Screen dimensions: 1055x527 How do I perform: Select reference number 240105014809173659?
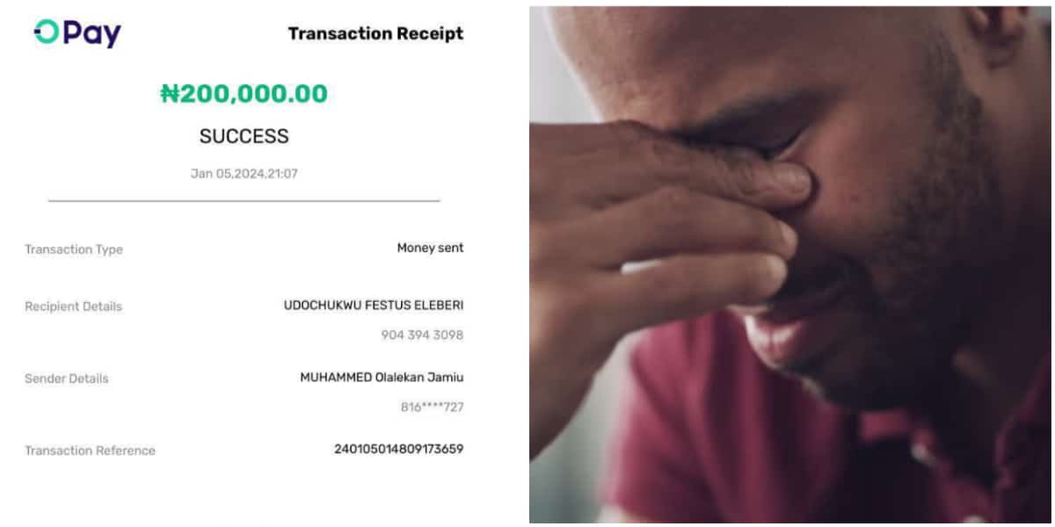click(398, 449)
